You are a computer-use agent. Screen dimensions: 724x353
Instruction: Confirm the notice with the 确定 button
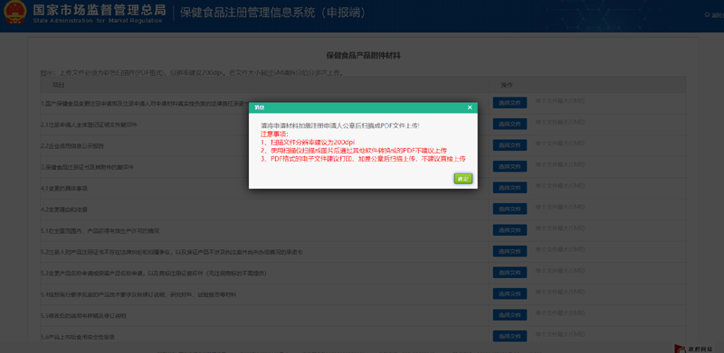click(x=463, y=179)
